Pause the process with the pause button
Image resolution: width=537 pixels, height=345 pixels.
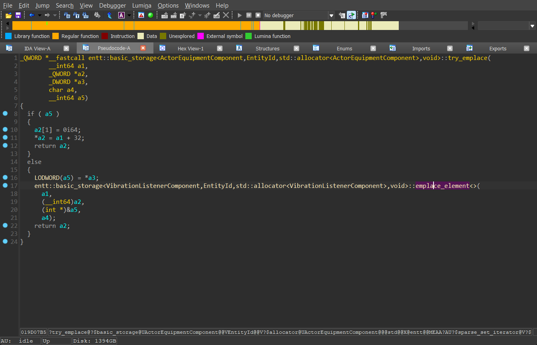(249, 15)
